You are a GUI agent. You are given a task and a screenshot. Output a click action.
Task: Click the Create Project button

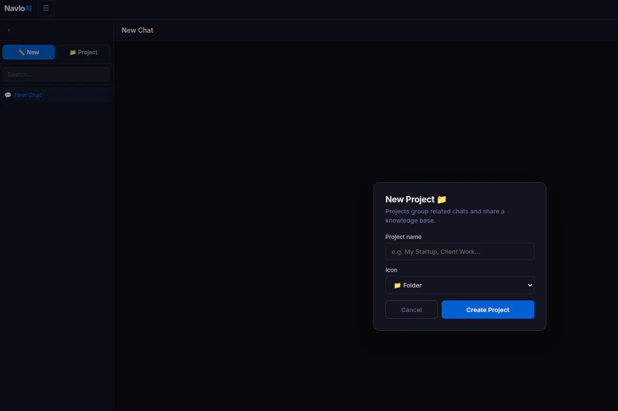click(x=488, y=310)
